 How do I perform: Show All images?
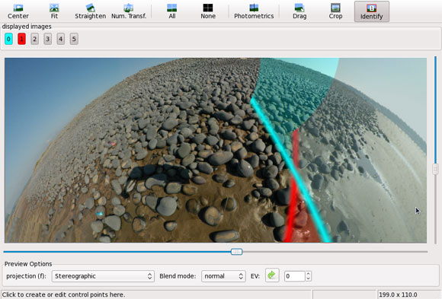pyautogui.click(x=172, y=11)
